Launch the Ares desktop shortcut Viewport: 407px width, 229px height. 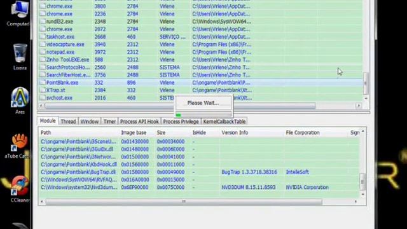(x=20, y=101)
